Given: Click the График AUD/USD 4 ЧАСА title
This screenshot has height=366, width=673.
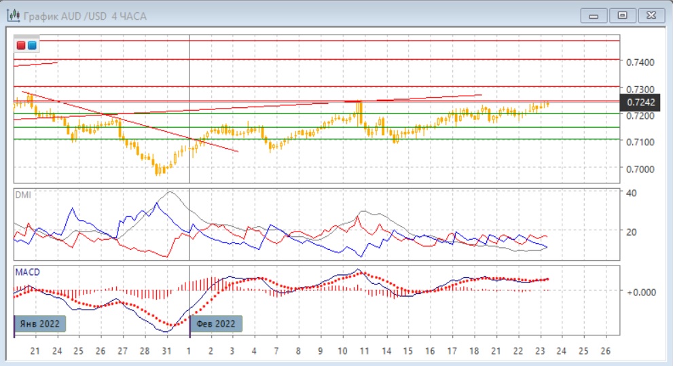Looking at the screenshot, I should 85,15.
